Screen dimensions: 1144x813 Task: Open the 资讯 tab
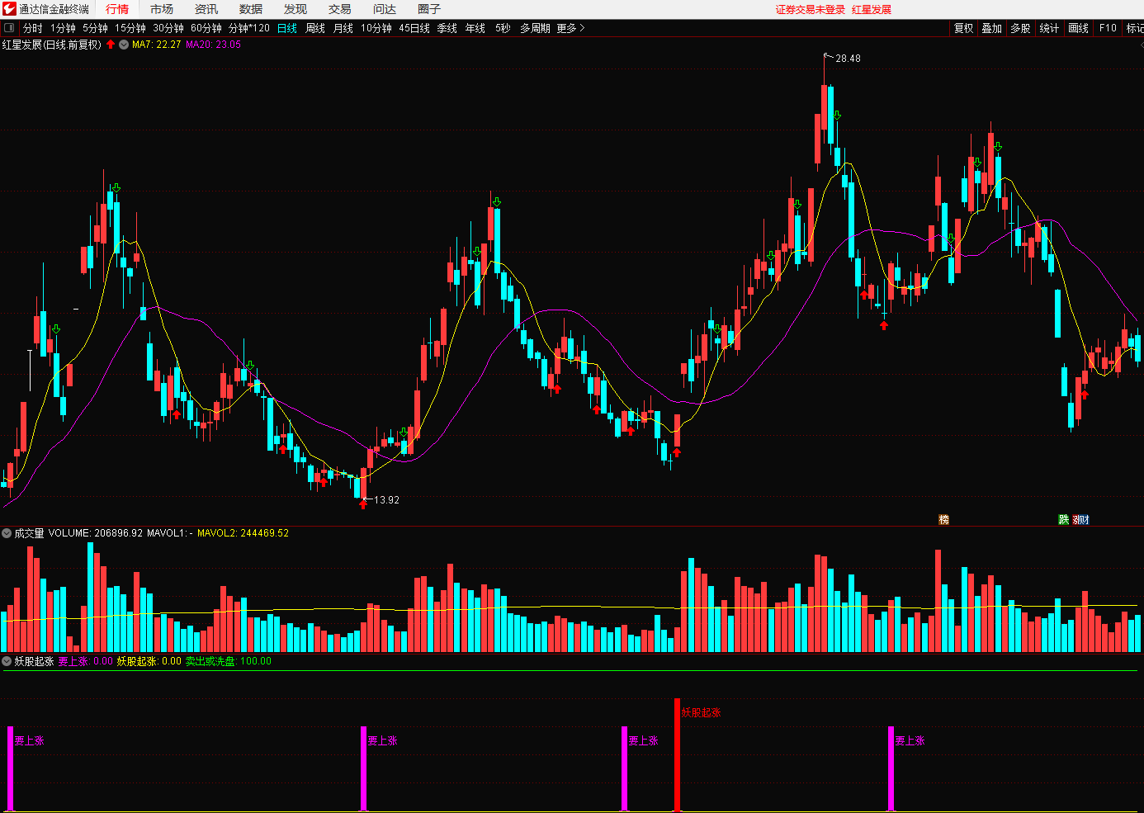[x=206, y=9]
